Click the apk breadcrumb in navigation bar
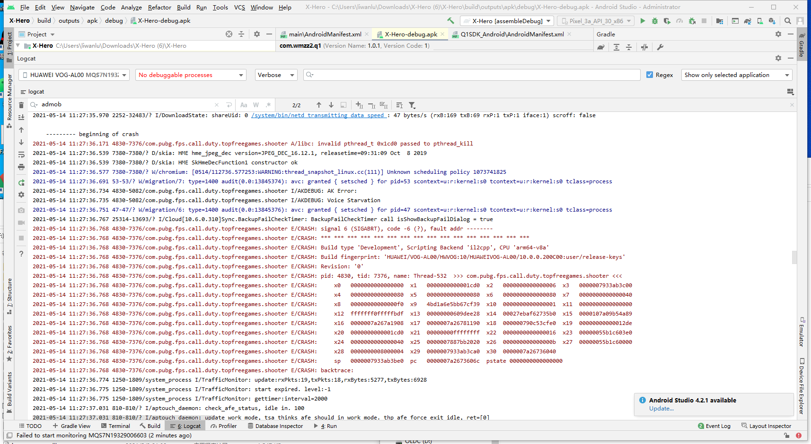Image resolution: width=811 pixels, height=444 pixels. coord(92,21)
